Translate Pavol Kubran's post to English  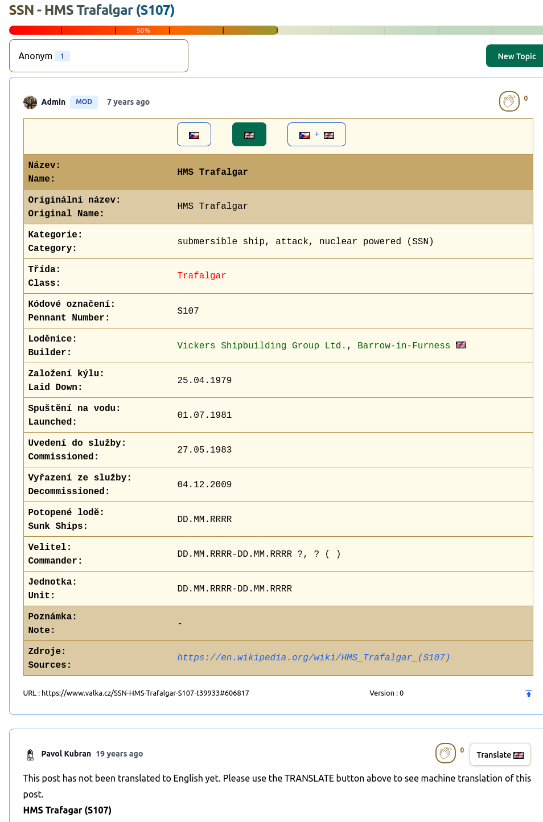point(500,754)
